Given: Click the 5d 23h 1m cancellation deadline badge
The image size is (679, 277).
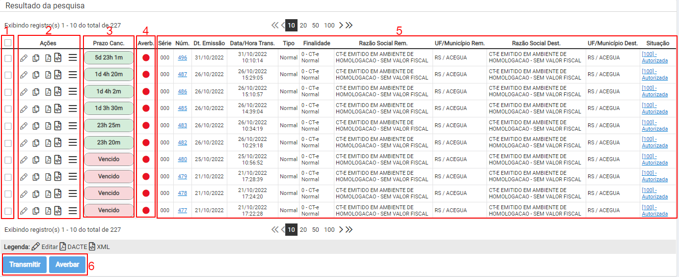Looking at the screenshot, I should pyautogui.click(x=109, y=57).
